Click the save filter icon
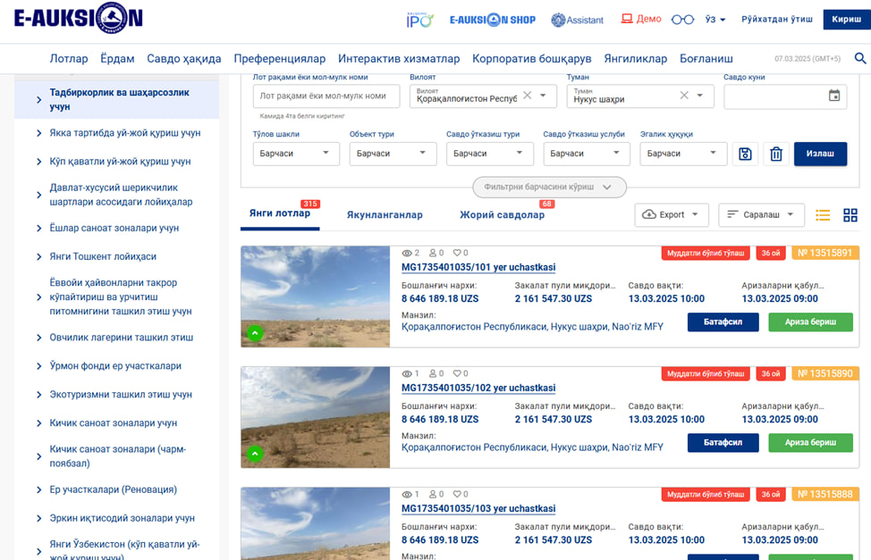The width and height of the screenshot is (871, 560). click(745, 155)
